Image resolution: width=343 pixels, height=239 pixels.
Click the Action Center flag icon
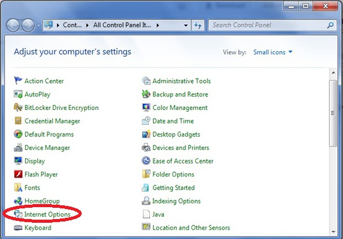(18, 80)
